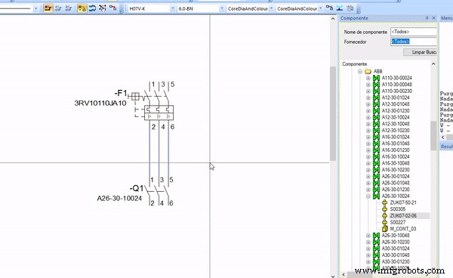Click the second grayed connection mode icon
The height and width of the screenshot is (278, 453).
(68, 8)
